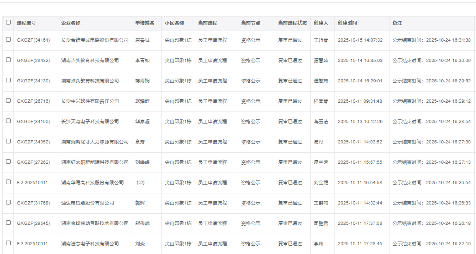Viewport: 476px width, 254px height.
Task: Toggle the checkbox for row GXGZF(29545)
Action: click(8, 223)
